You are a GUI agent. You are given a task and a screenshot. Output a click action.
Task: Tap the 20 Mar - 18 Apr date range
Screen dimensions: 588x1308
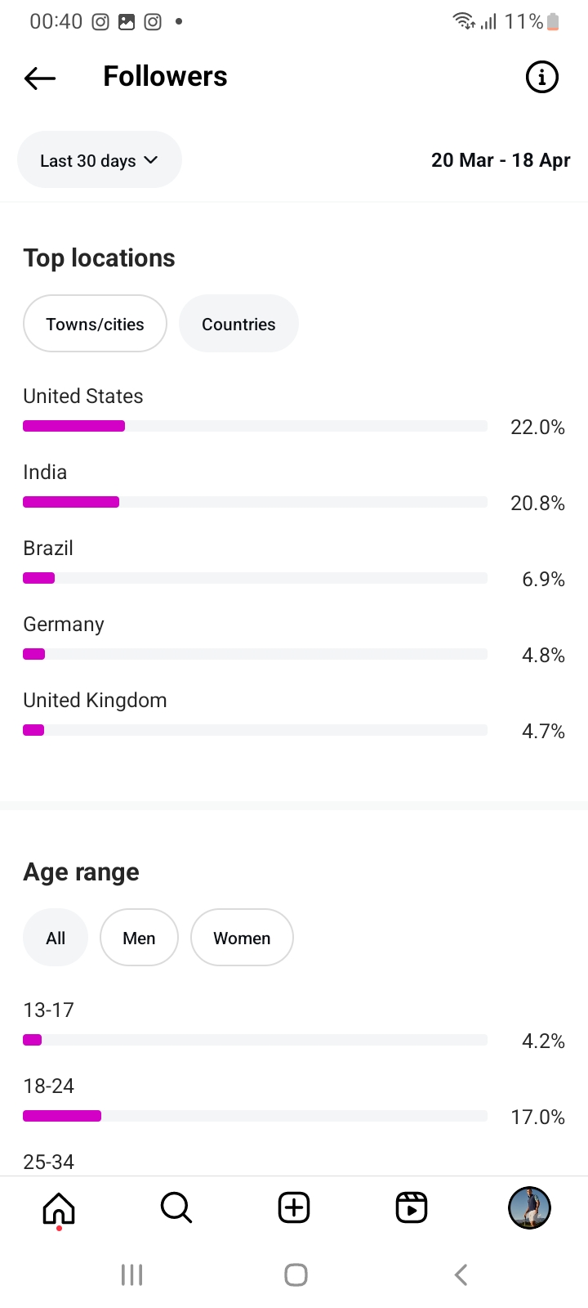point(501,160)
